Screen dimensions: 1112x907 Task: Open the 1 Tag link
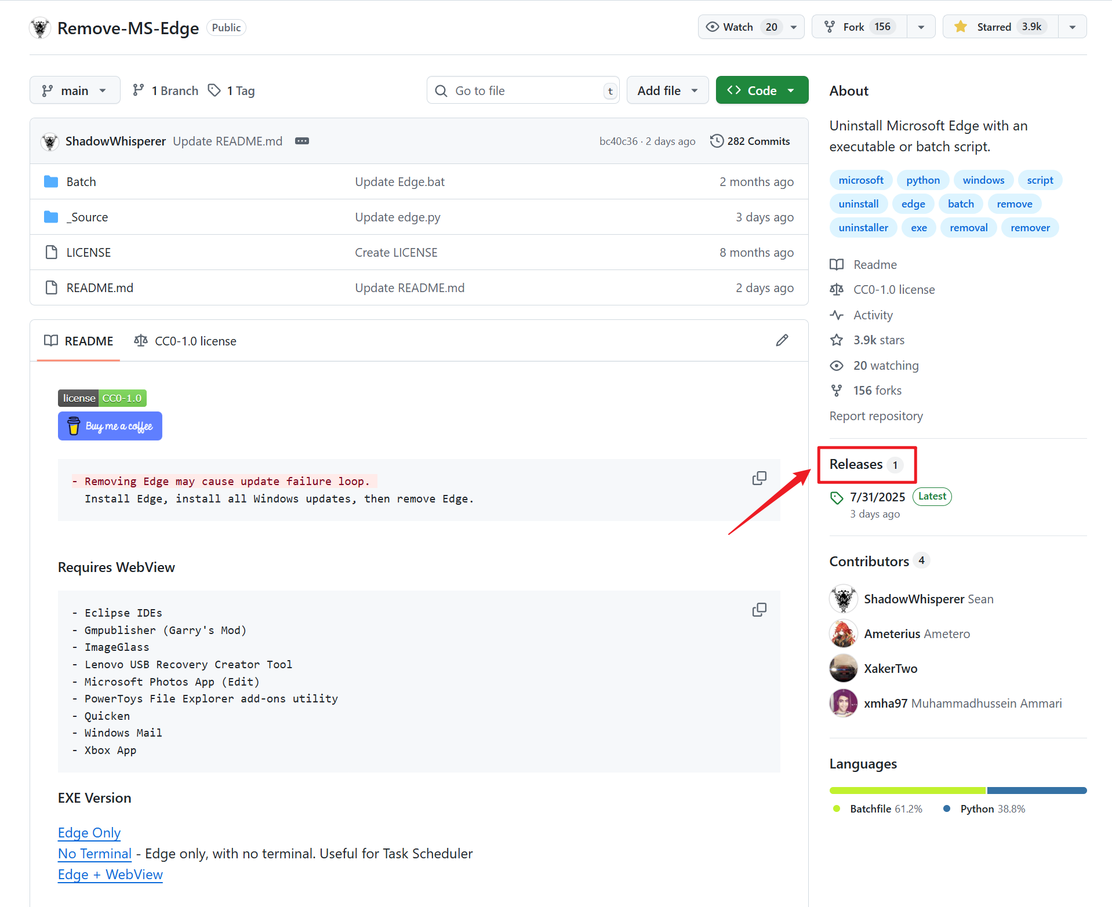[x=232, y=90]
